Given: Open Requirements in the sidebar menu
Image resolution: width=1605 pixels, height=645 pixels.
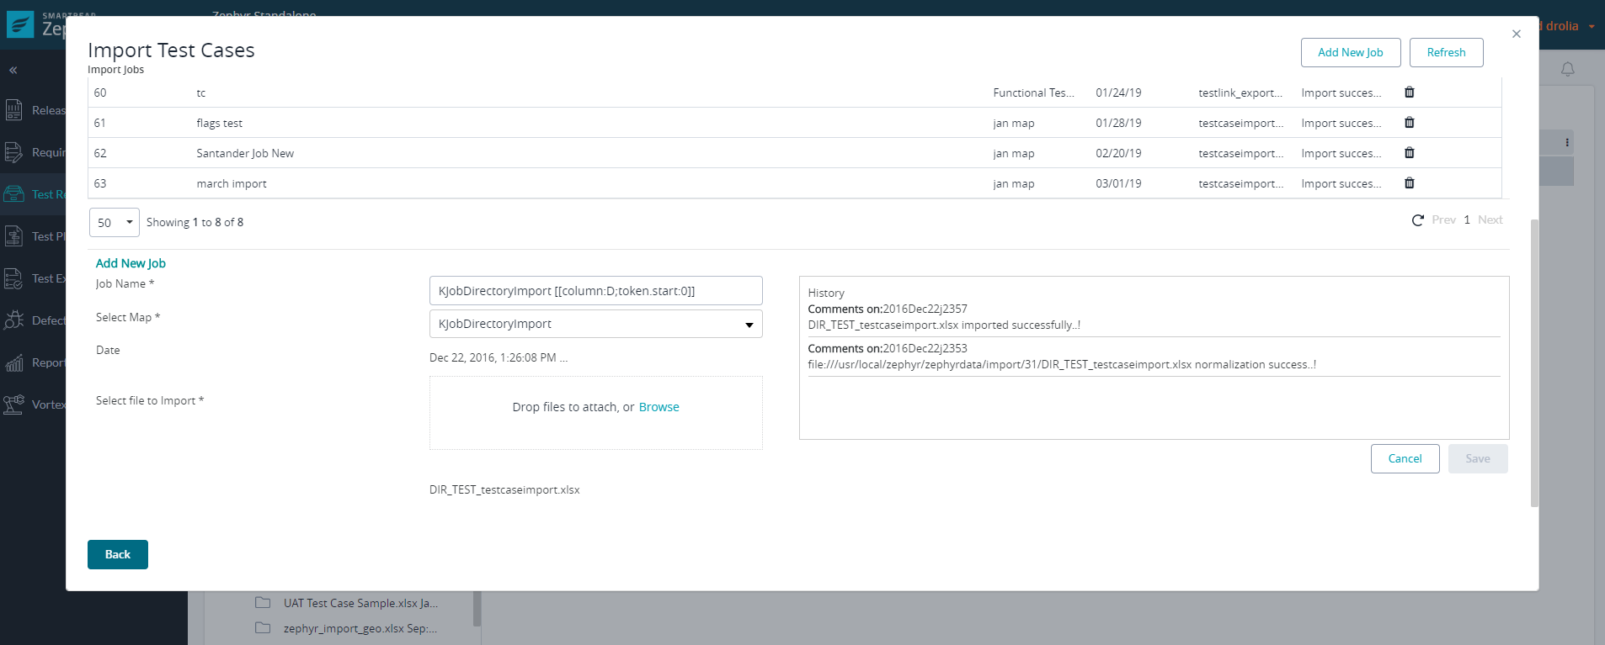Looking at the screenshot, I should (x=14, y=152).
